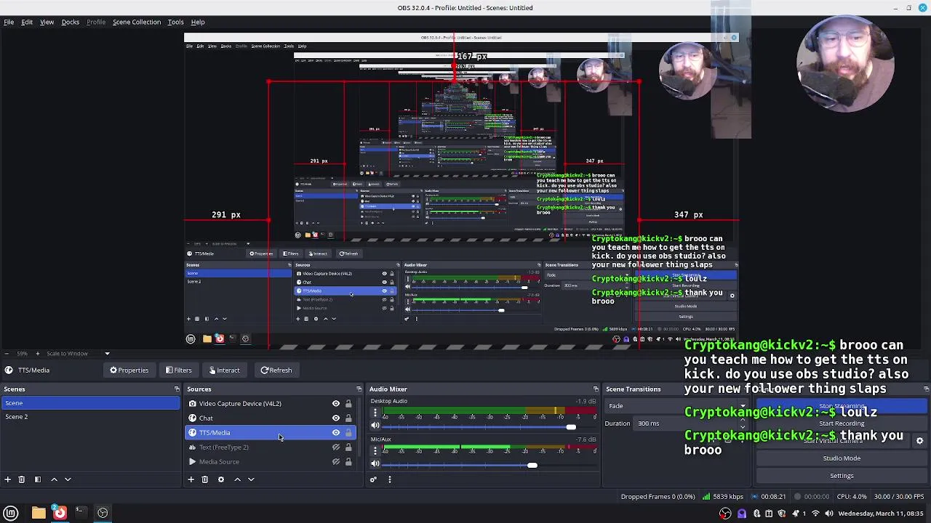This screenshot has height=523, width=931.
Task: Open volume control in system tray
Action: click(x=828, y=514)
